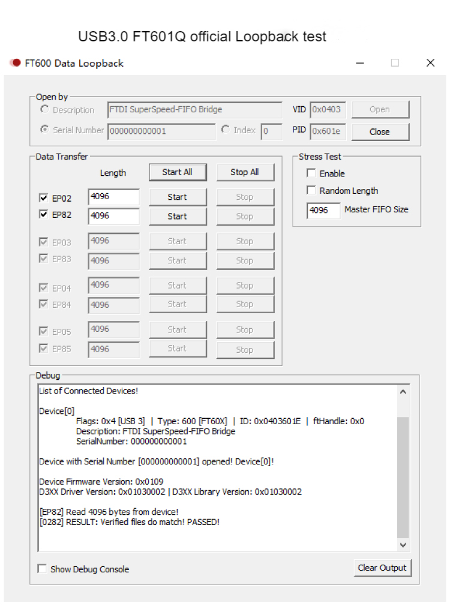This screenshot has height=612, width=450.
Task: Click Stop button for EP83
Action: click(x=245, y=261)
